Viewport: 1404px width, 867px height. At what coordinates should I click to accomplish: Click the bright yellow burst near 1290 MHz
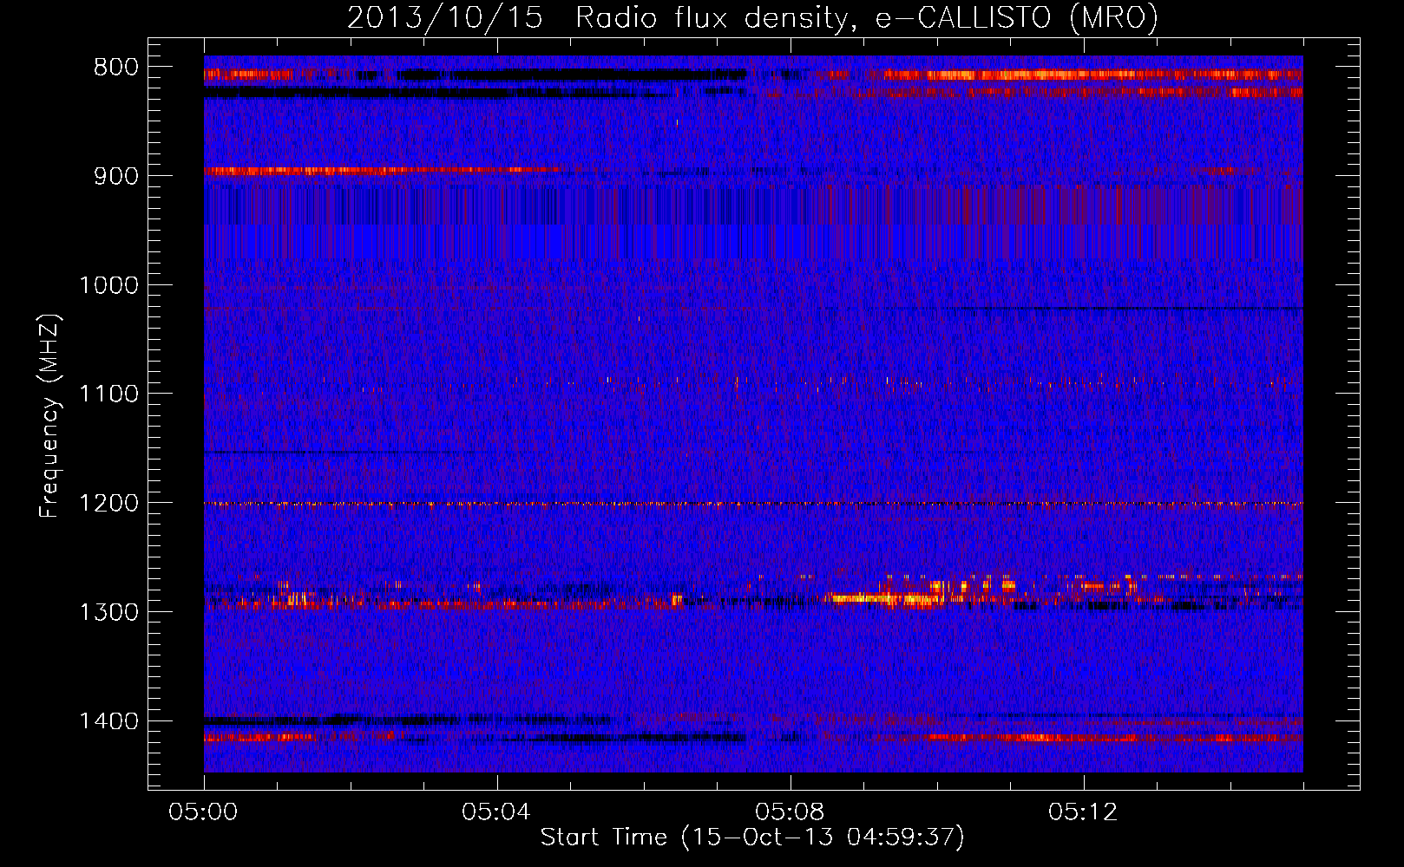point(885,597)
